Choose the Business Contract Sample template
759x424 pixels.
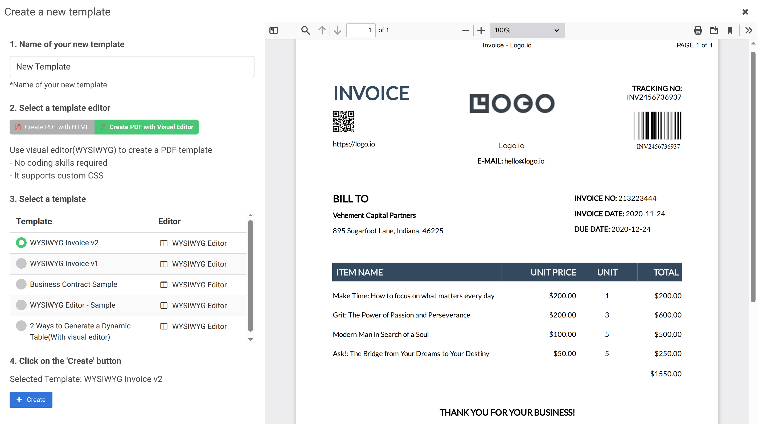(x=21, y=284)
